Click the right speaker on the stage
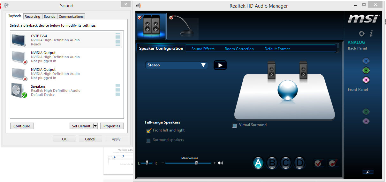386x182 pixels. click(x=303, y=70)
